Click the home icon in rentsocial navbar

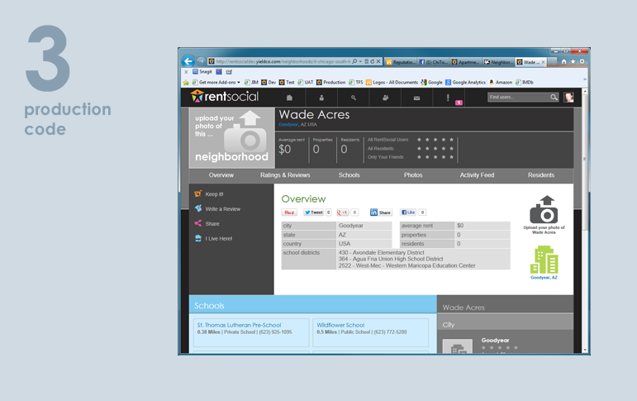tap(289, 98)
